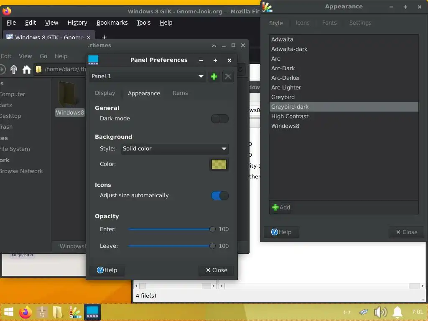Click the green add panel icon
The height and width of the screenshot is (321, 428).
tap(214, 76)
